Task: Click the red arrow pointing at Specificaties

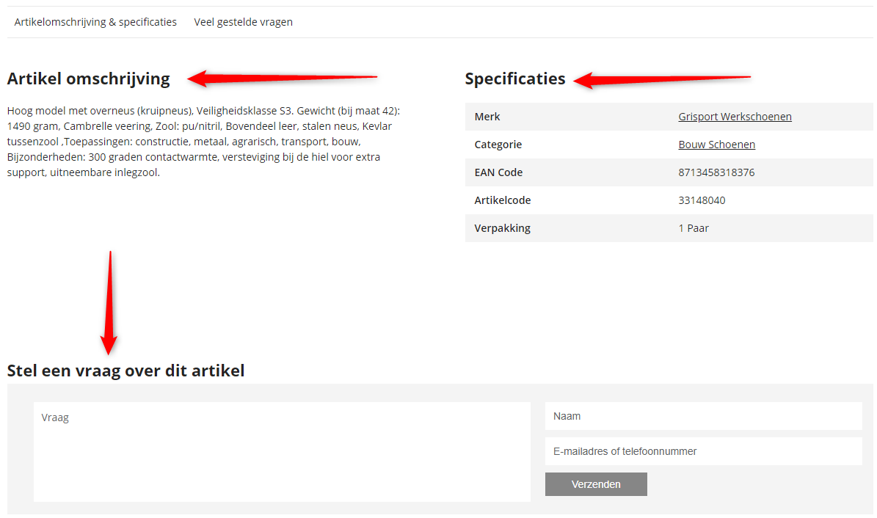Action: click(662, 80)
